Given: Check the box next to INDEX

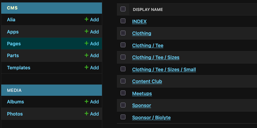Looking at the screenshot, I should 123,21.
